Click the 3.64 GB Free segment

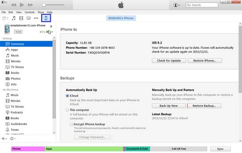click(179, 149)
